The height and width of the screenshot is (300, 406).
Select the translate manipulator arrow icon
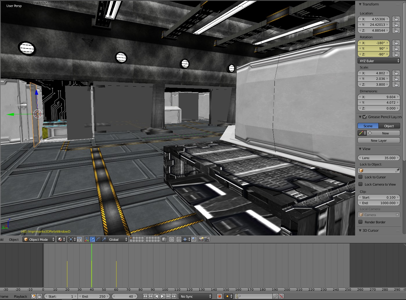(92, 239)
